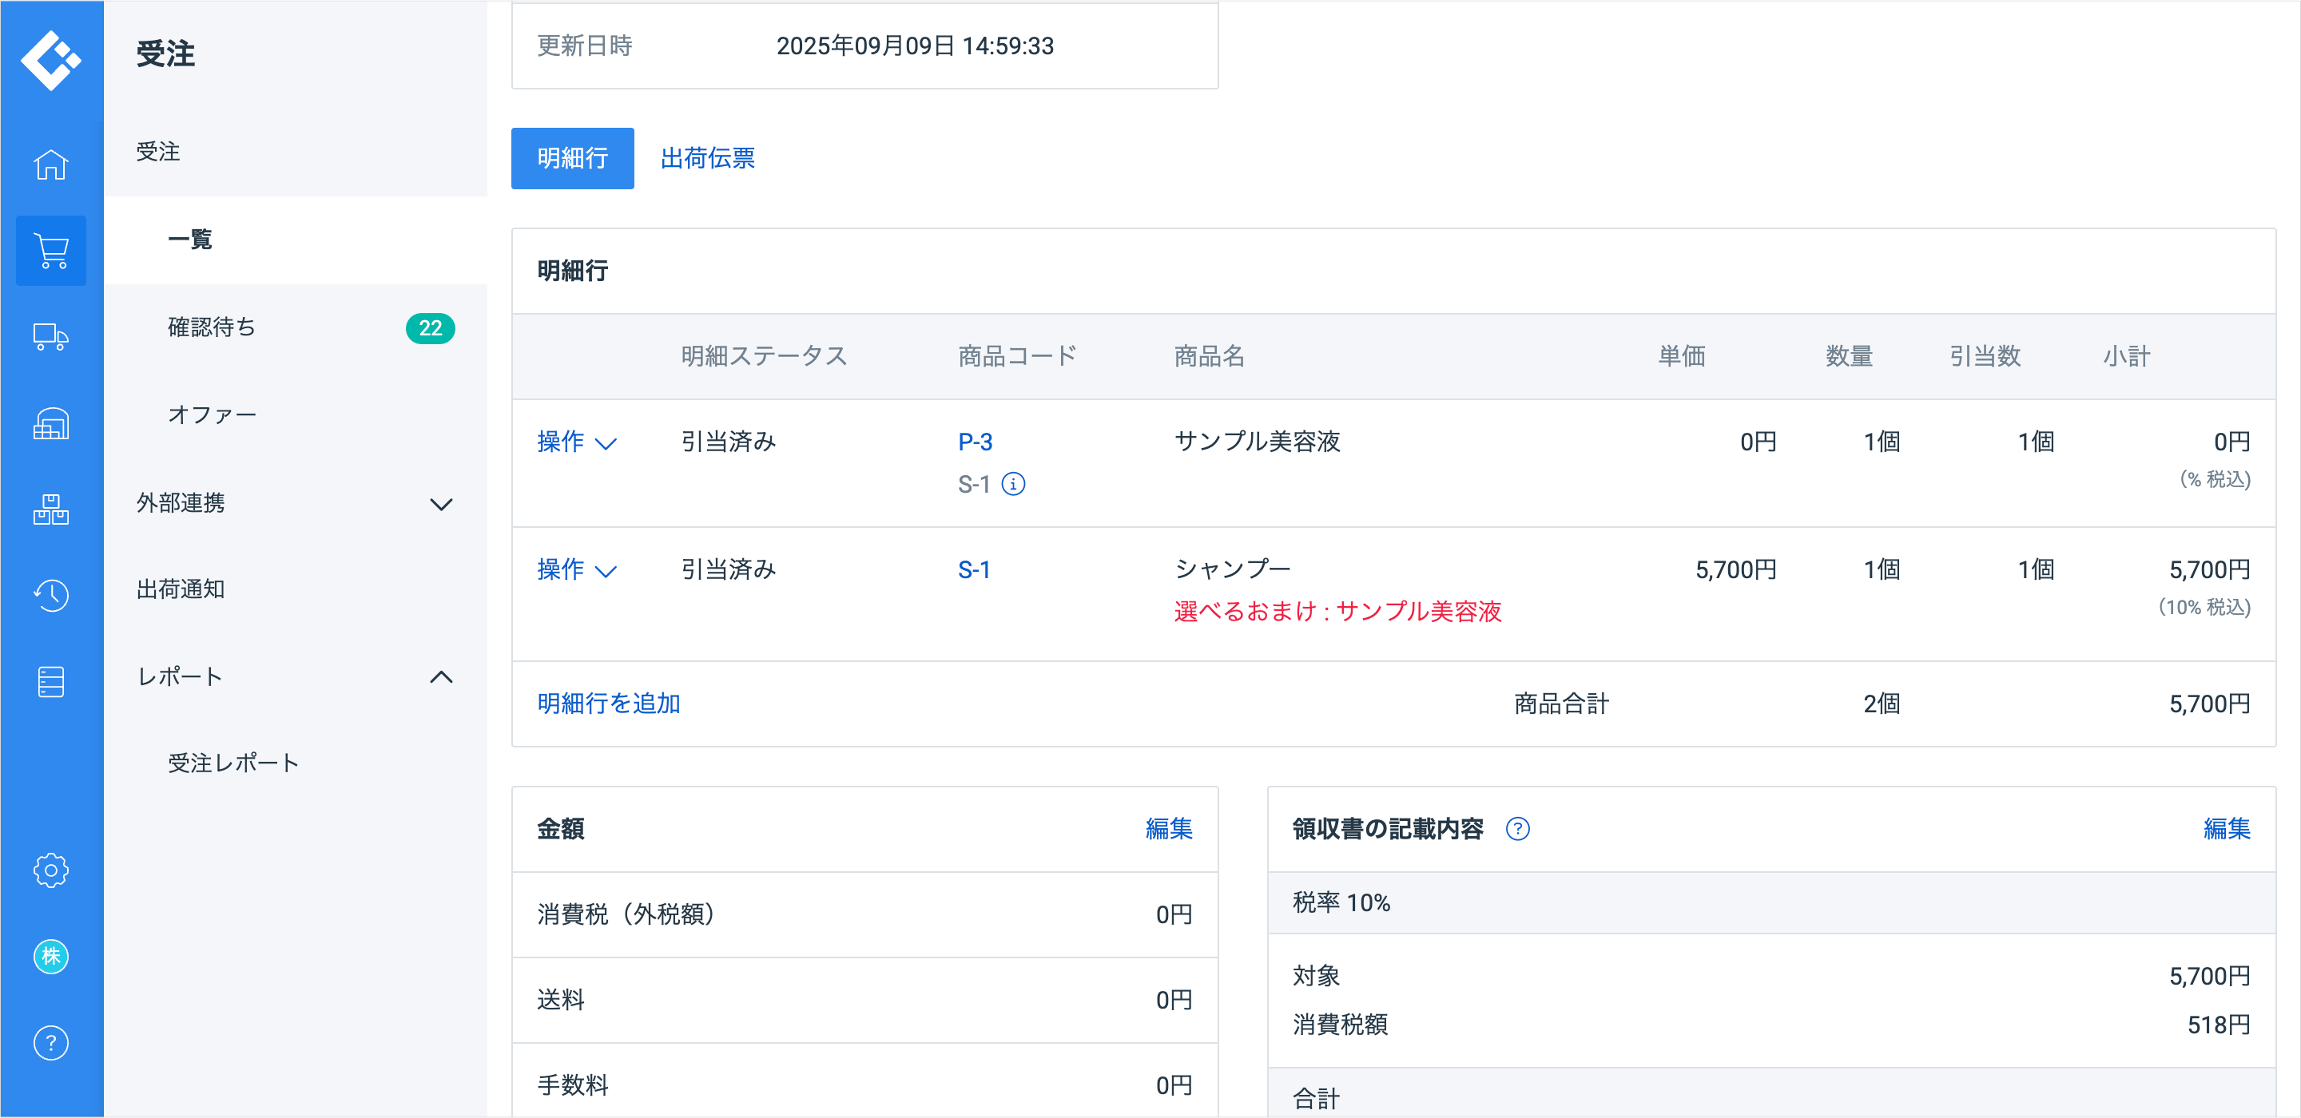Click the delivery truck icon
The image size is (2301, 1118).
click(51, 337)
